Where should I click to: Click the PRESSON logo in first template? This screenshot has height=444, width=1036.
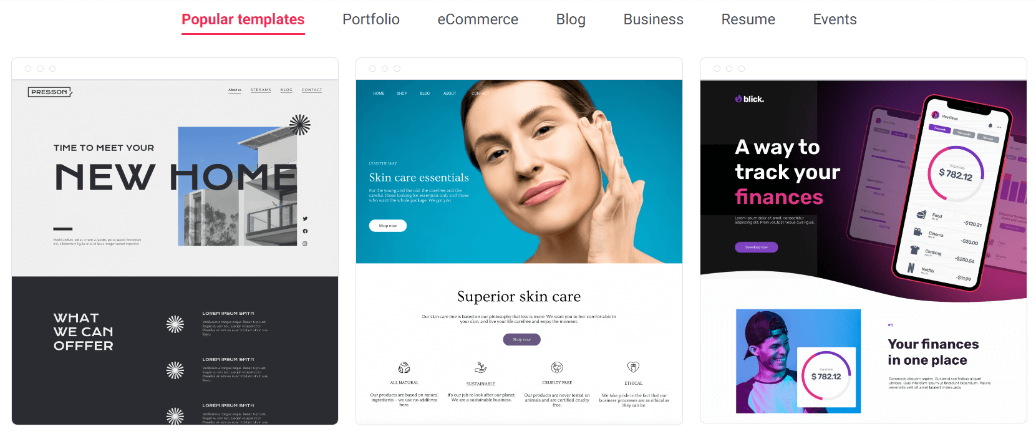click(50, 92)
